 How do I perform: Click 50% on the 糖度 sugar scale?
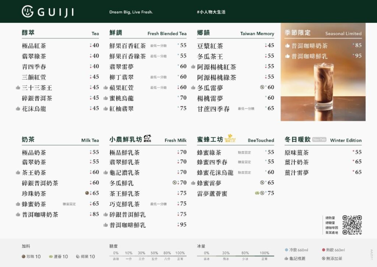click(x=154, y=253)
